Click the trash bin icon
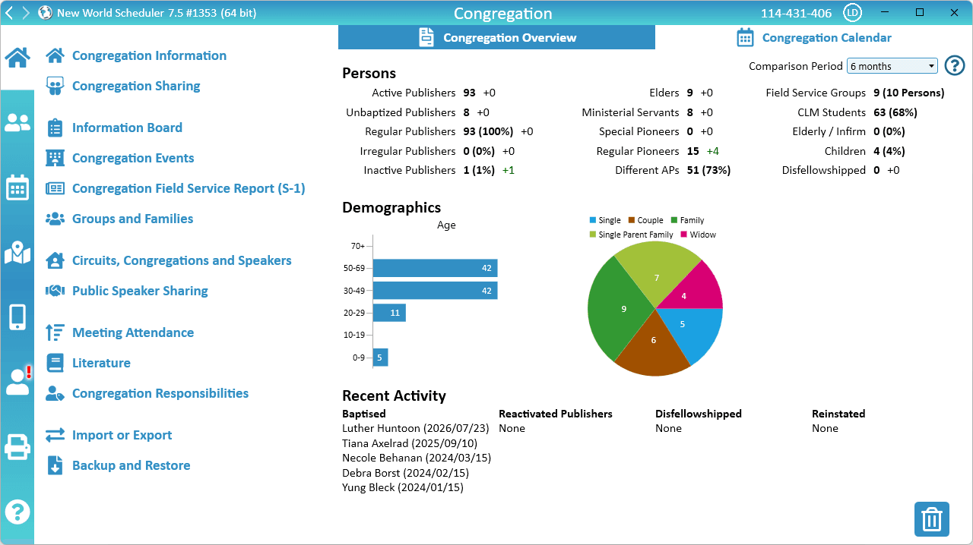Screen dimensions: 973x545 click(931, 520)
